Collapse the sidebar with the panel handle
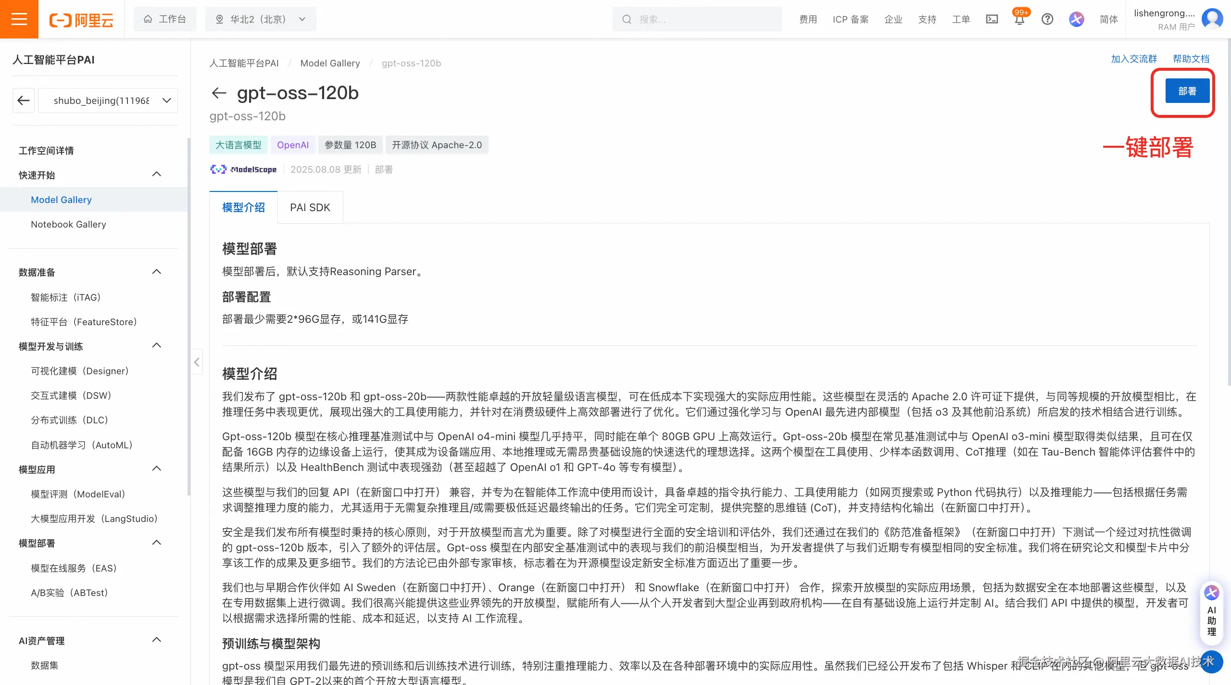1231x685 pixels. (x=197, y=362)
